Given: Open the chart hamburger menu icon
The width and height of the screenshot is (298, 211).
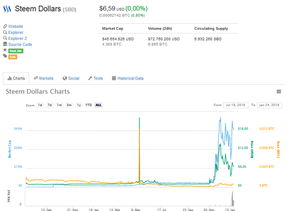Looking at the screenshot, I should point(278,92).
